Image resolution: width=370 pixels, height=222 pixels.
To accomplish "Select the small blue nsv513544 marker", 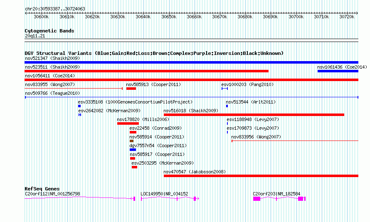I will (227, 106).
